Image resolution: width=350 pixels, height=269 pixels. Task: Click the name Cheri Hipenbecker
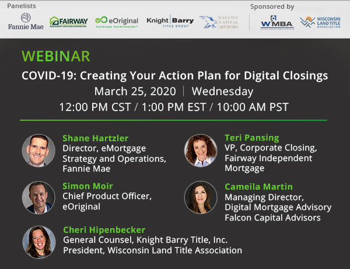(104, 230)
